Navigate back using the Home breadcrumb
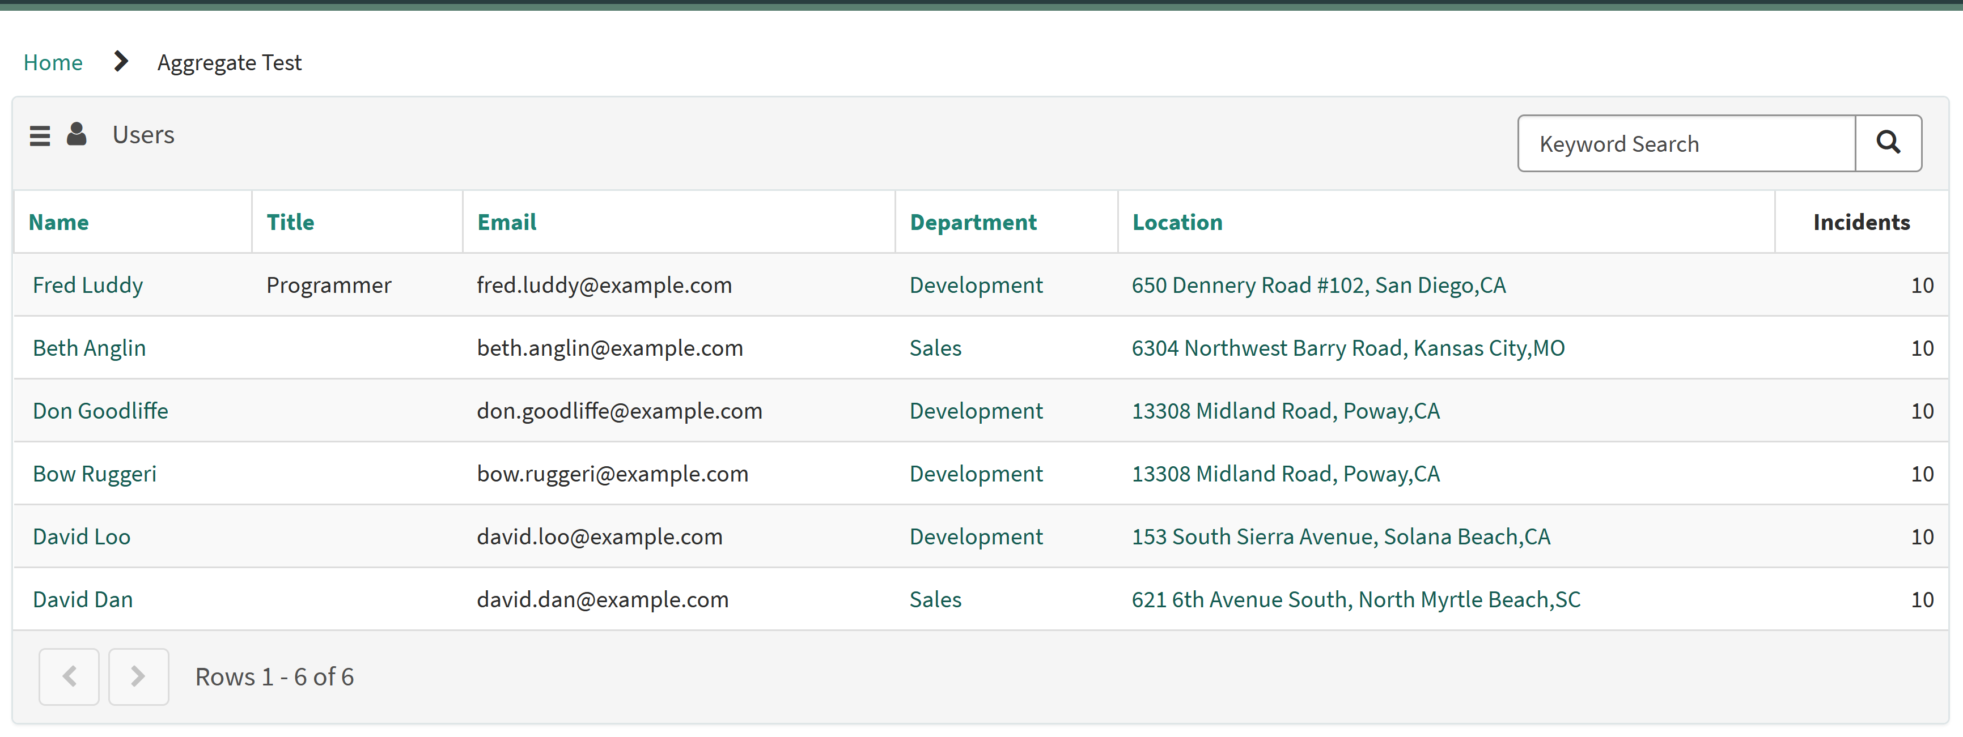This screenshot has height=737, width=1963. coord(53,62)
